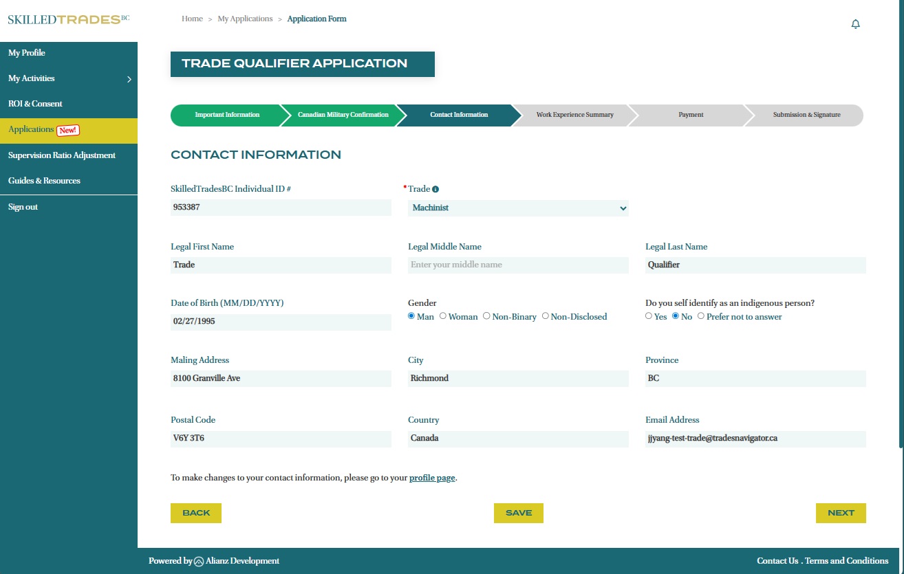Follow the profile page link
Screen dimensions: 904x574
click(432, 478)
